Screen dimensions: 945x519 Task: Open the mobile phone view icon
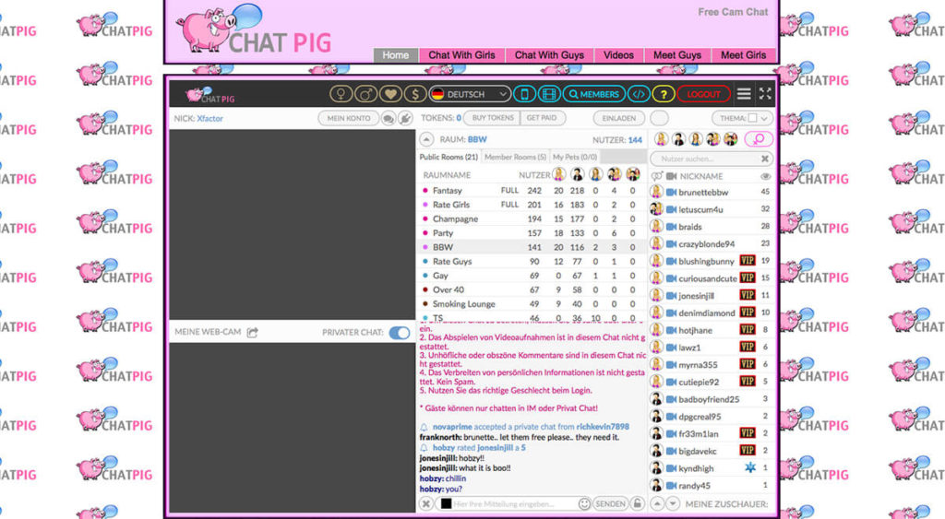tap(524, 94)
